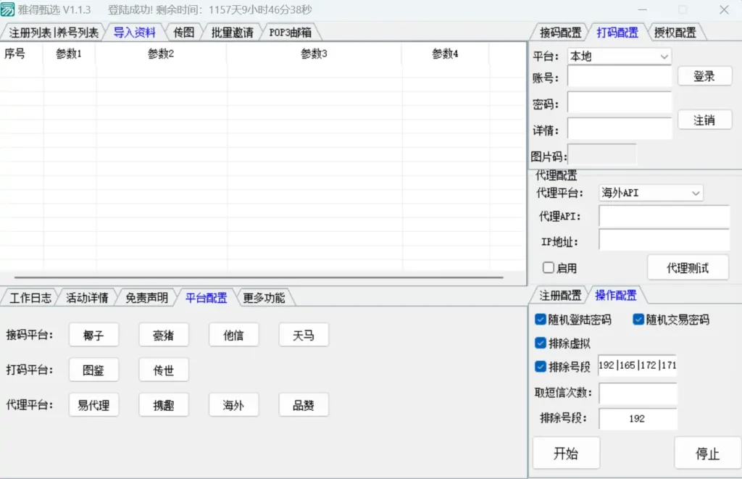This screenshot has width=742, height=479.
Task: Expand the 代理平台 dropdown showing 海外API
Action: coord(651,193)
